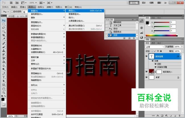Select the Rectangle shape tool

4,85
